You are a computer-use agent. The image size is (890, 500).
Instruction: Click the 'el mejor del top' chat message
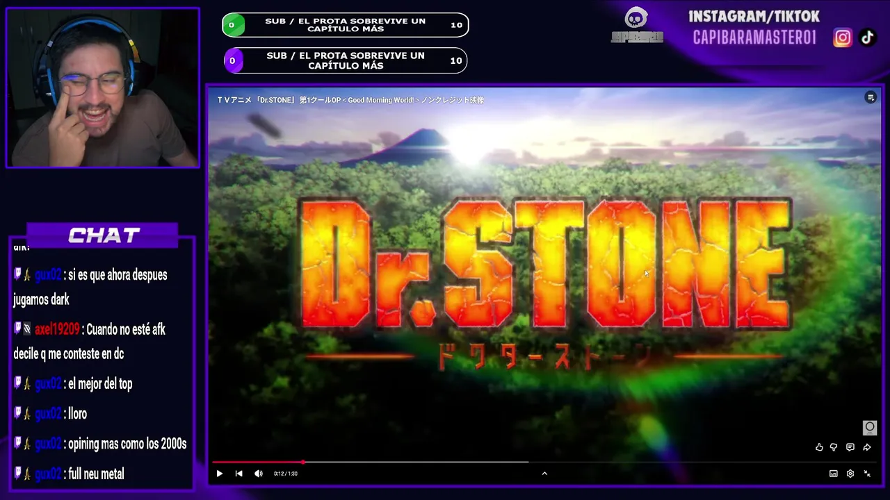tap(100, 384)
